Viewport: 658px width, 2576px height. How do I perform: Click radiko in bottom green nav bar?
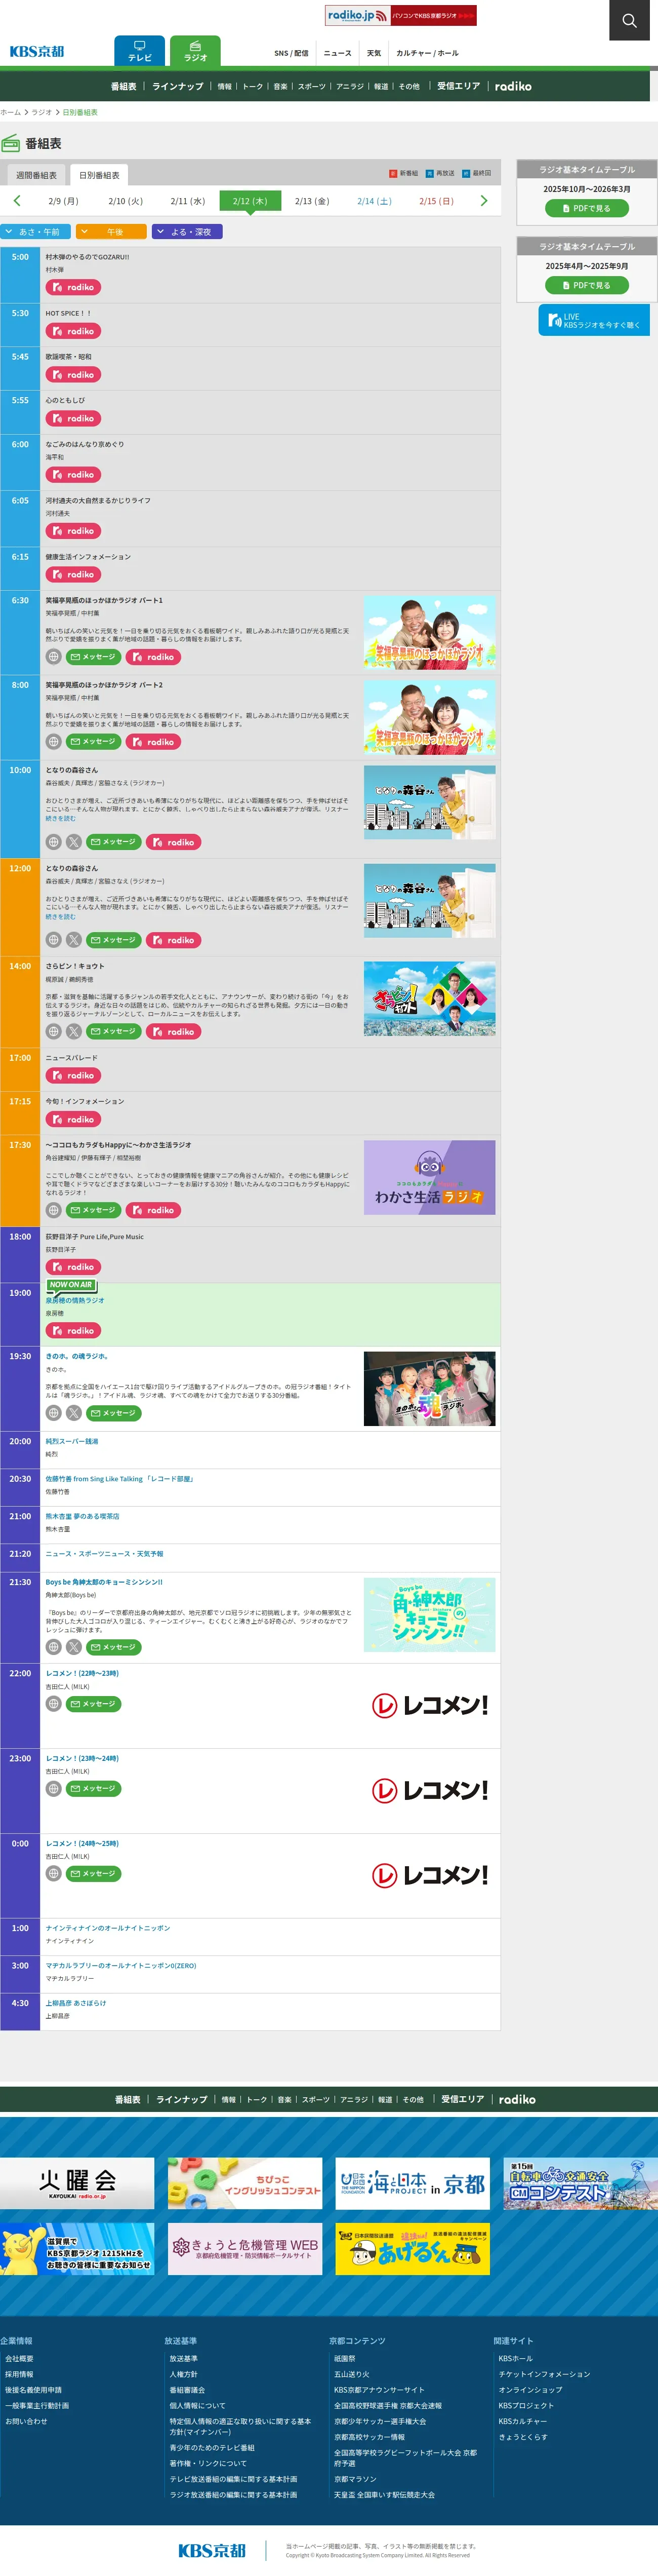click(x=517, y=2100)
